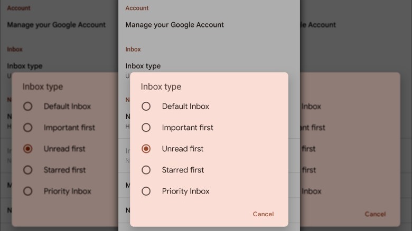Select Default Inbox radio in the blurred left copy
This screenshot has width=412, height=231.
point(28,107)
